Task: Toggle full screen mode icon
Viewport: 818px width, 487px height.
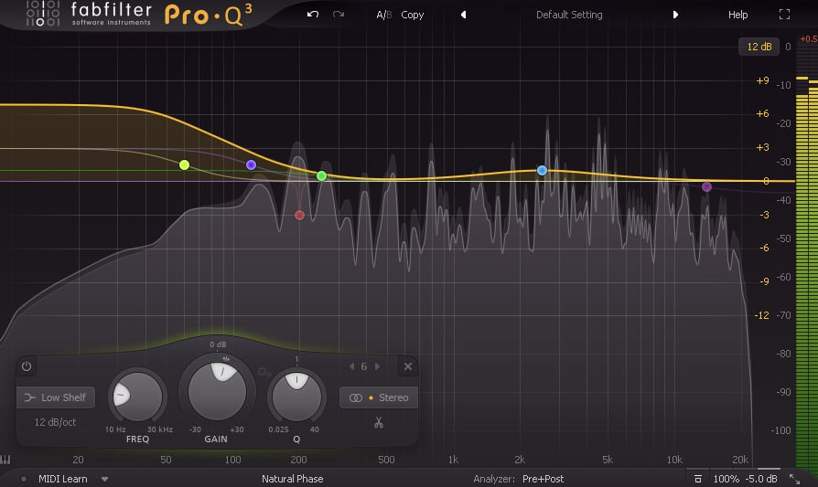Action: (784, 15)
